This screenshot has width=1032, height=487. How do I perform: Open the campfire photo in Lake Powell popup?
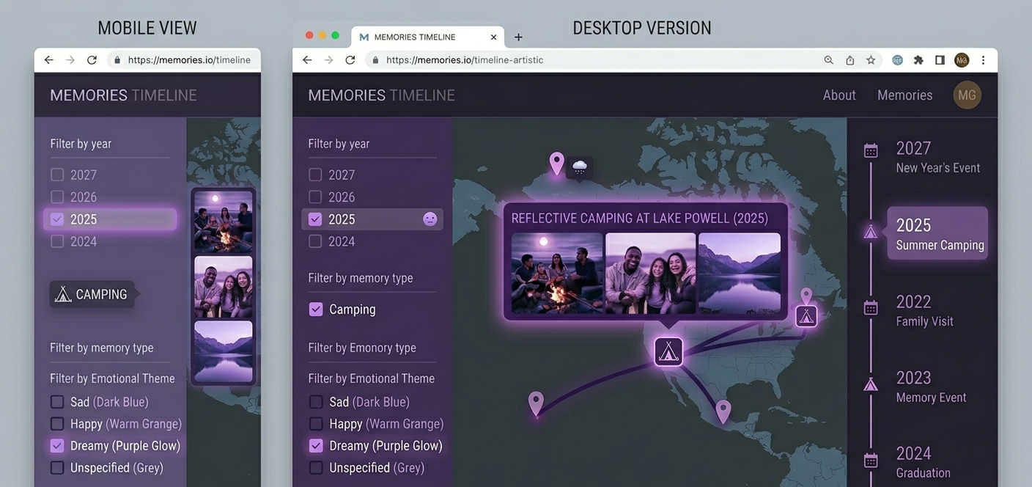[557, 274]
